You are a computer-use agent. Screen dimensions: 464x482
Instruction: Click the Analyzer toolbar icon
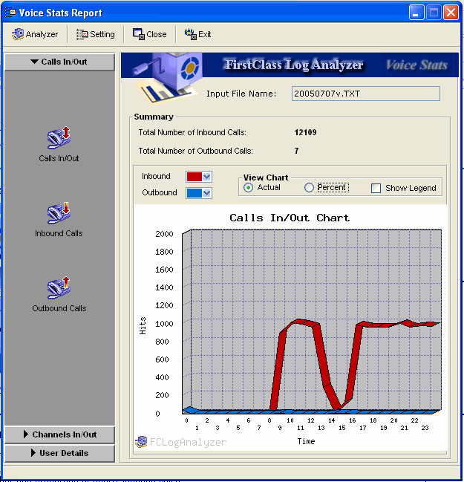point(18,34)
